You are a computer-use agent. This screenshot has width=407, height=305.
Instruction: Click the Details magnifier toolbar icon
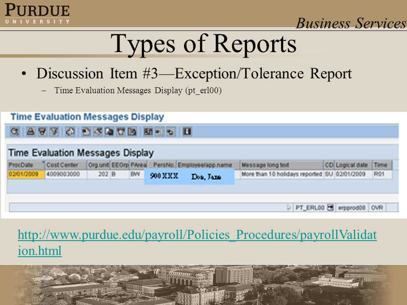click(14, 132)
